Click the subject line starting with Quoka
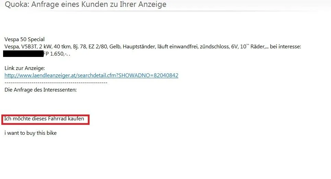This screenshot has width=331, height=179. [x=85, y=4]
